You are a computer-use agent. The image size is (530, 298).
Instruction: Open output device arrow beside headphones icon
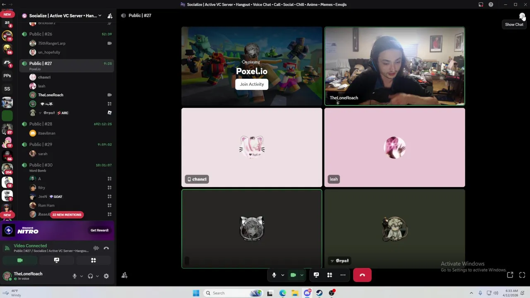[97, 276]
